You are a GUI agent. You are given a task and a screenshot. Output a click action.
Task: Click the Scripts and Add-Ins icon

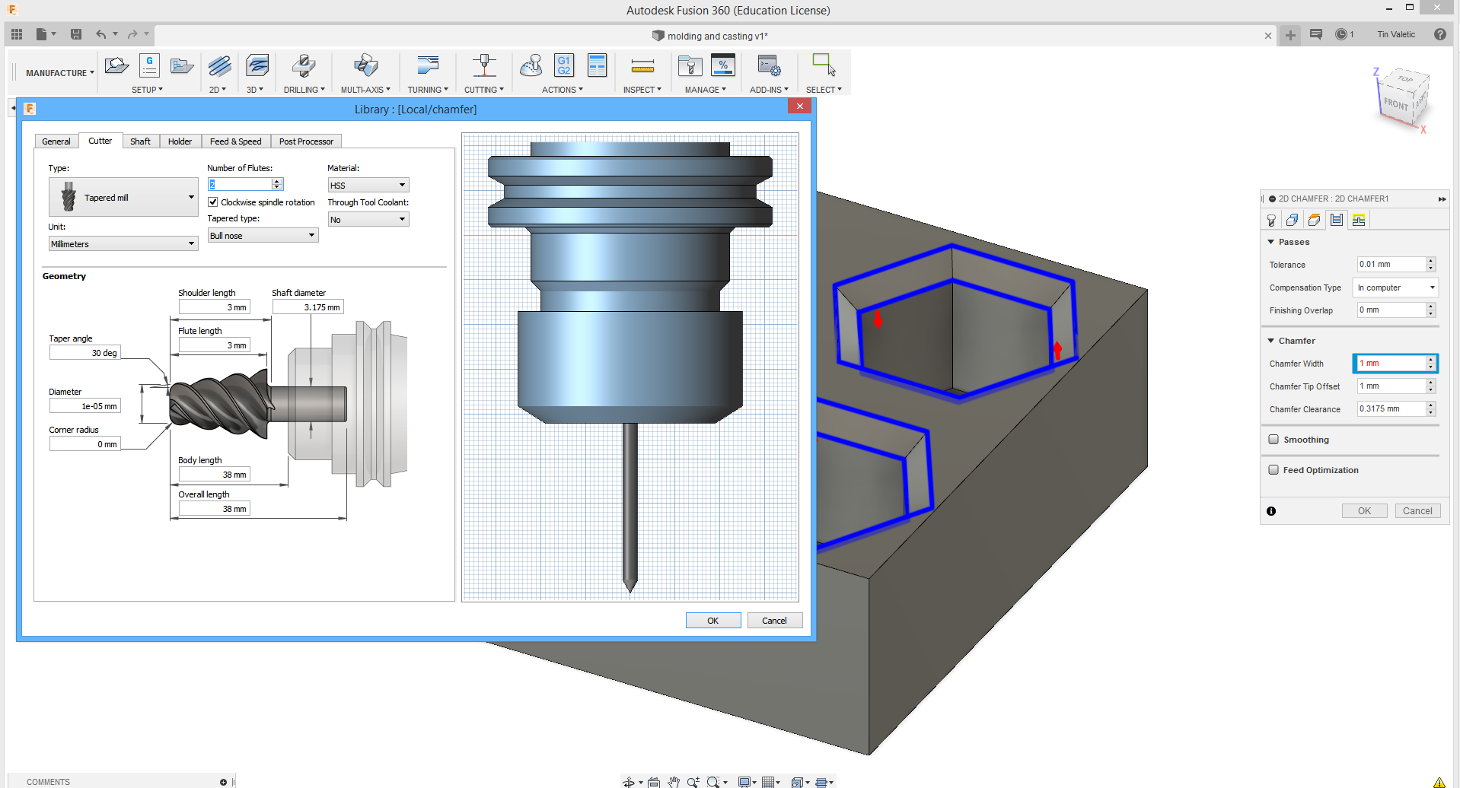pyautogui.click(x=769, y=65)
